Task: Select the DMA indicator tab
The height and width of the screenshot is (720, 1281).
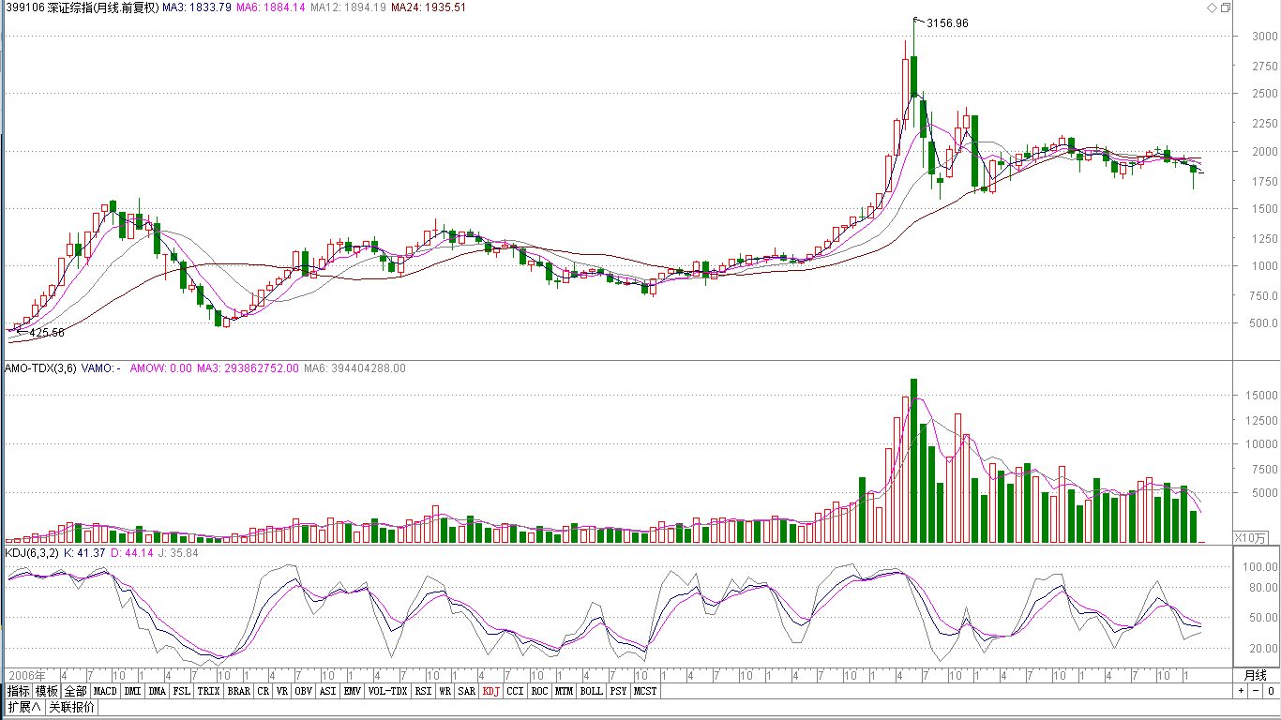Action: click(158, 691)
